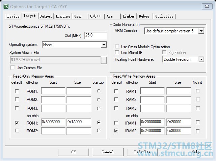Select the ROM1 Startup radio button
216x161 pixels.
pos(99,91)
